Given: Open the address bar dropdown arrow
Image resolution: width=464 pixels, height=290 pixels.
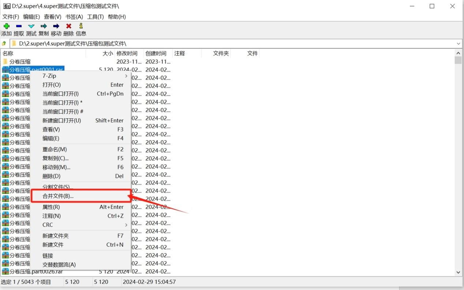Looking at the screenshot, I should [x=459, y=43].
